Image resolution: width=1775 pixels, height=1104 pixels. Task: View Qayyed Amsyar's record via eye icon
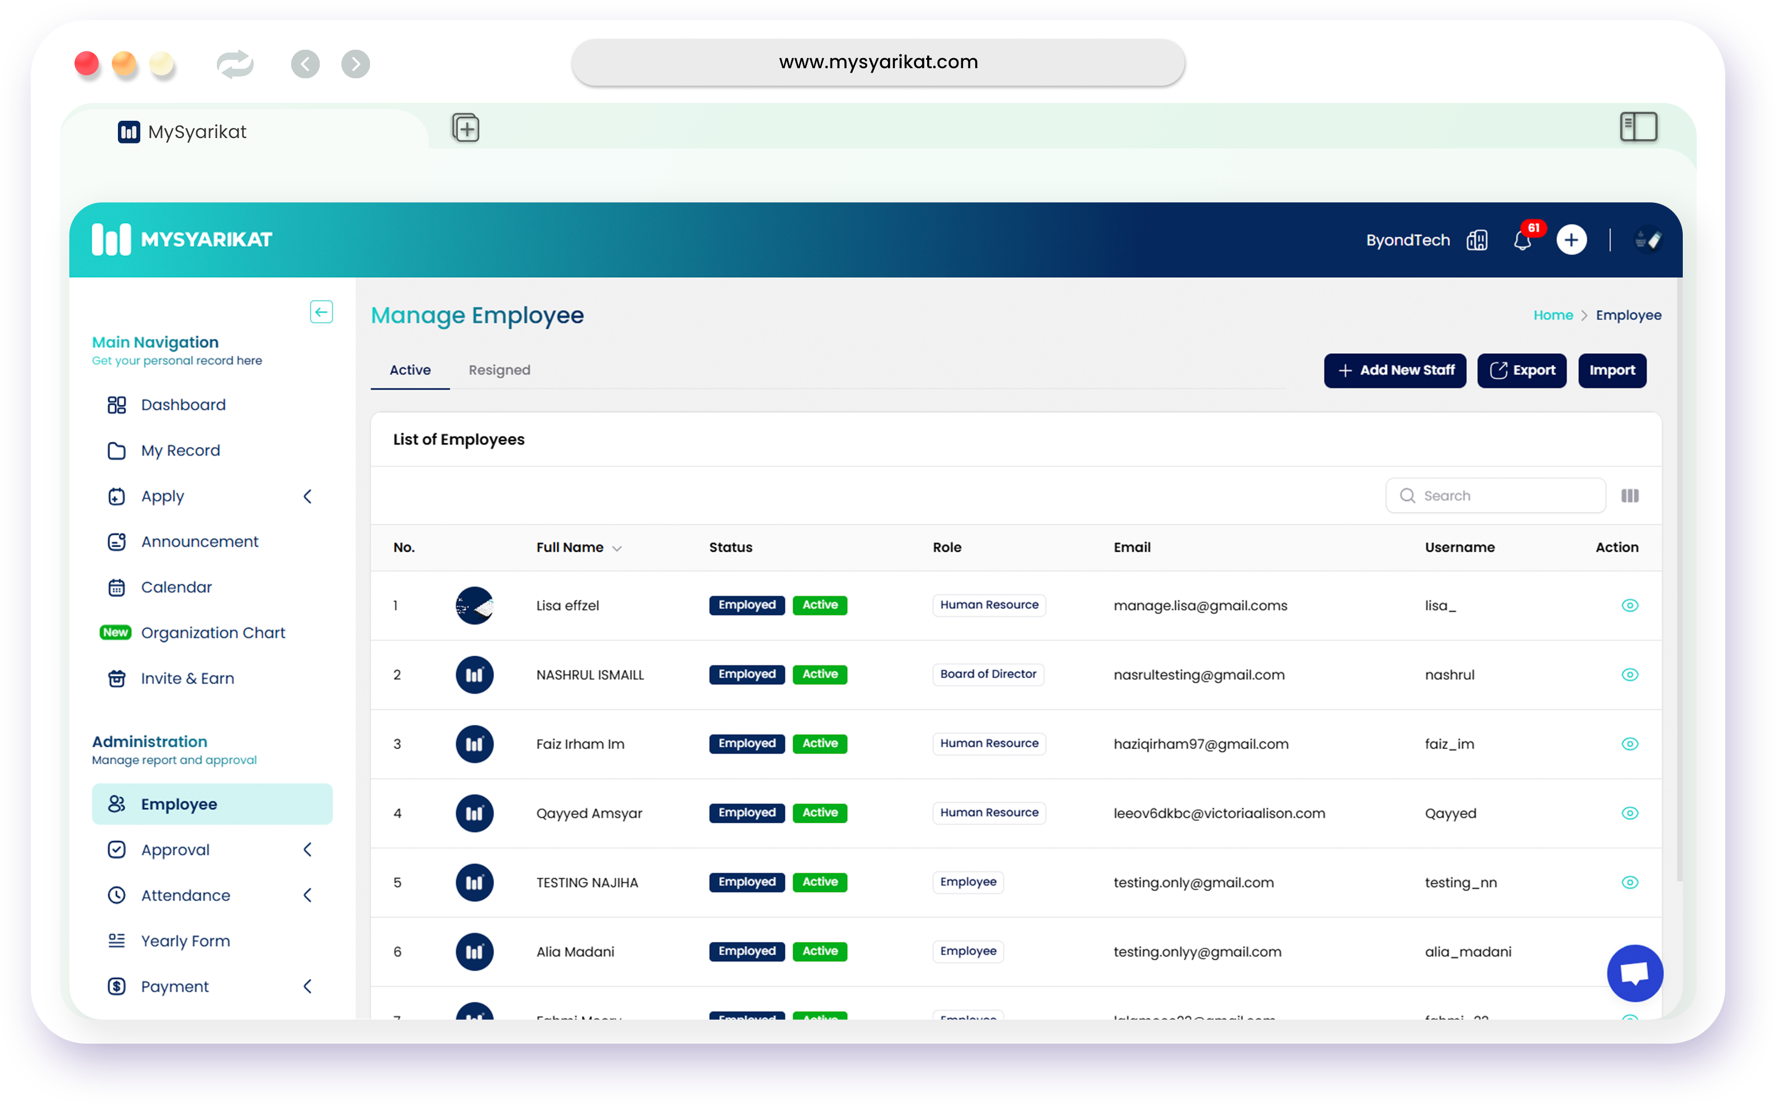click(x=1630, y=814)
